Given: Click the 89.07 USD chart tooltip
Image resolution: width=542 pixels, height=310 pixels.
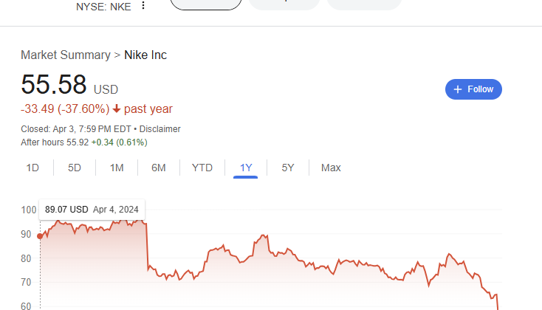Looking at the screenshot, I should click(92, 210).
